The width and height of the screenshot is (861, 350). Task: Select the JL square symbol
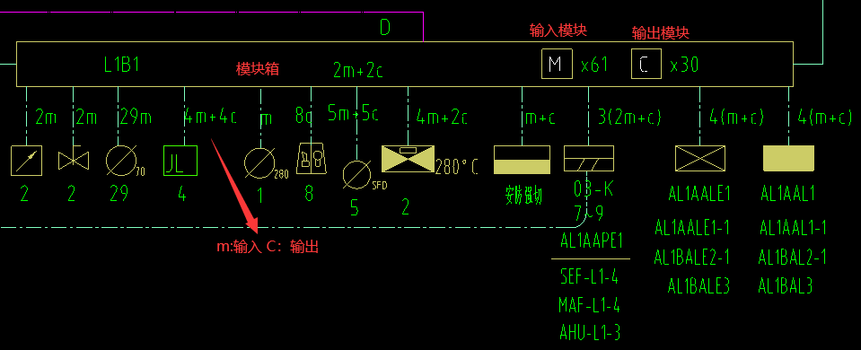pos(180,161)
